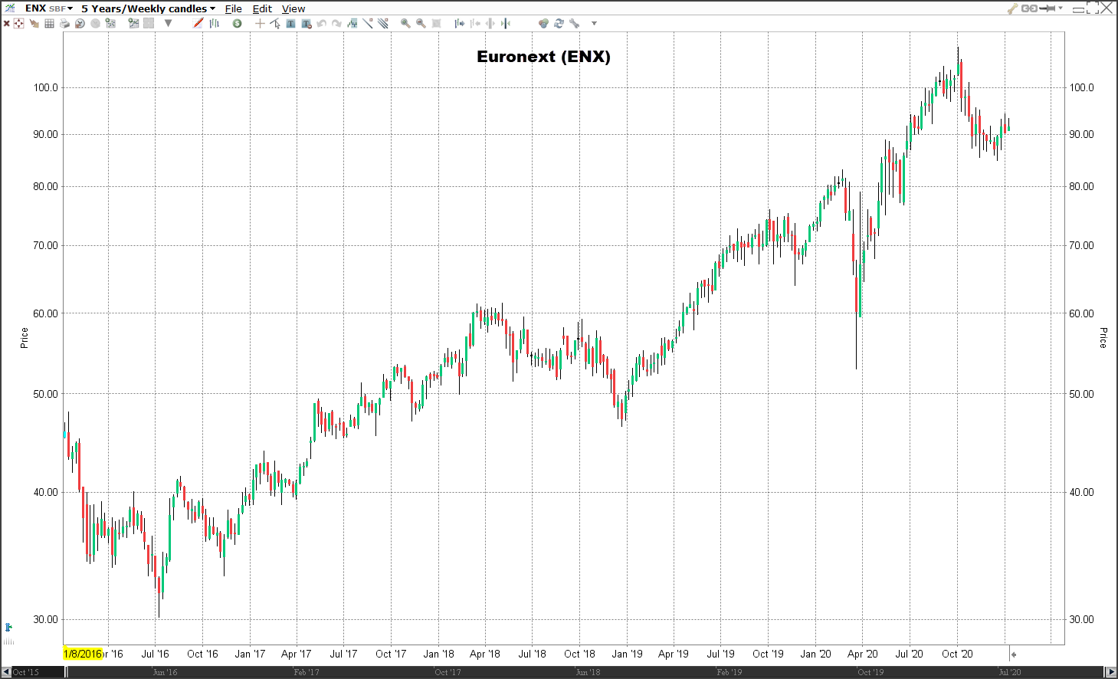This screenshot has height=679, width=1118.
Task: Select the brown hand pointer tool
Action: point(34,24)
